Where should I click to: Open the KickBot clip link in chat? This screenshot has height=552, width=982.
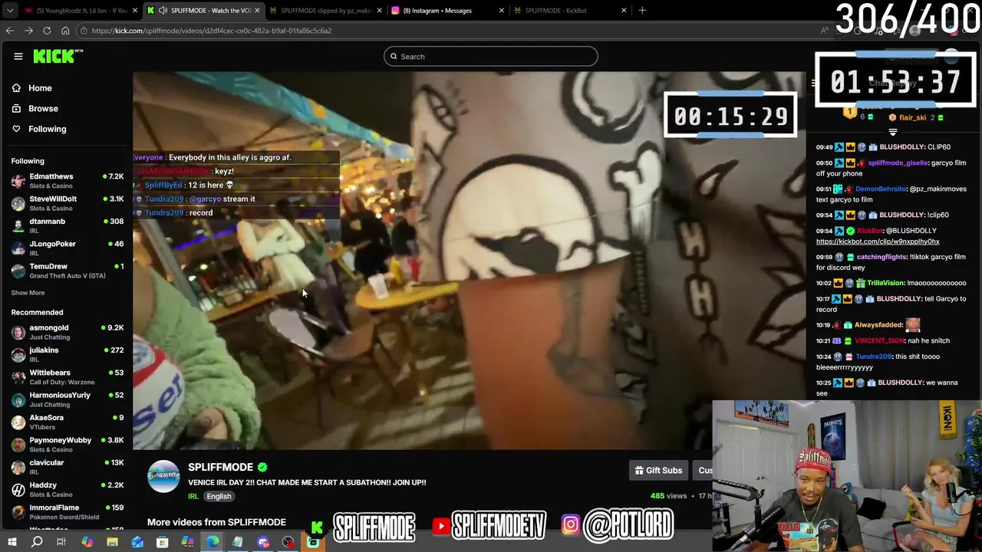pyautogui.click(x=877, y=242)
